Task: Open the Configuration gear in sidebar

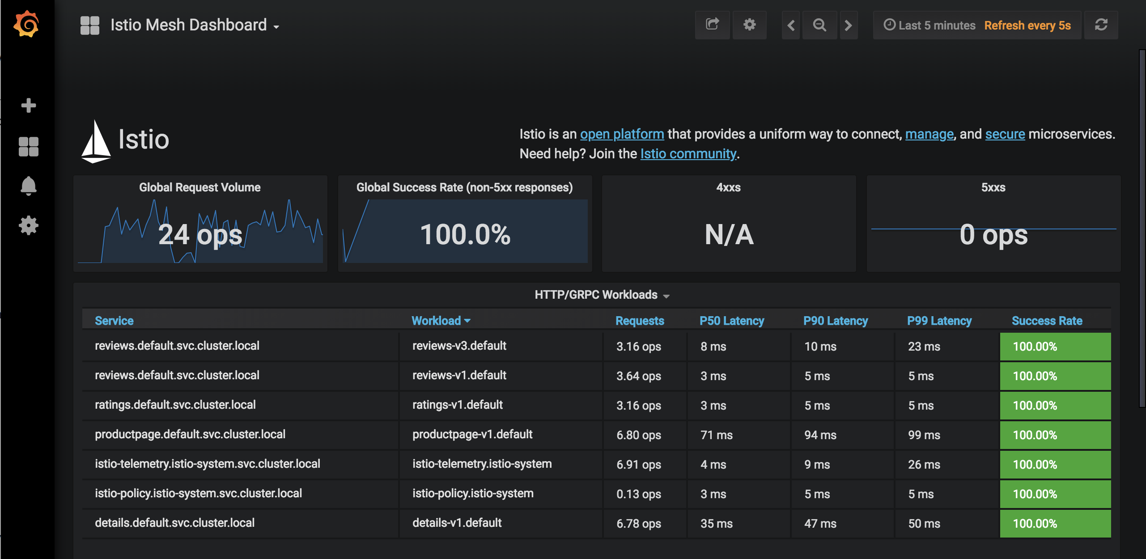Action: click(28, 225)
